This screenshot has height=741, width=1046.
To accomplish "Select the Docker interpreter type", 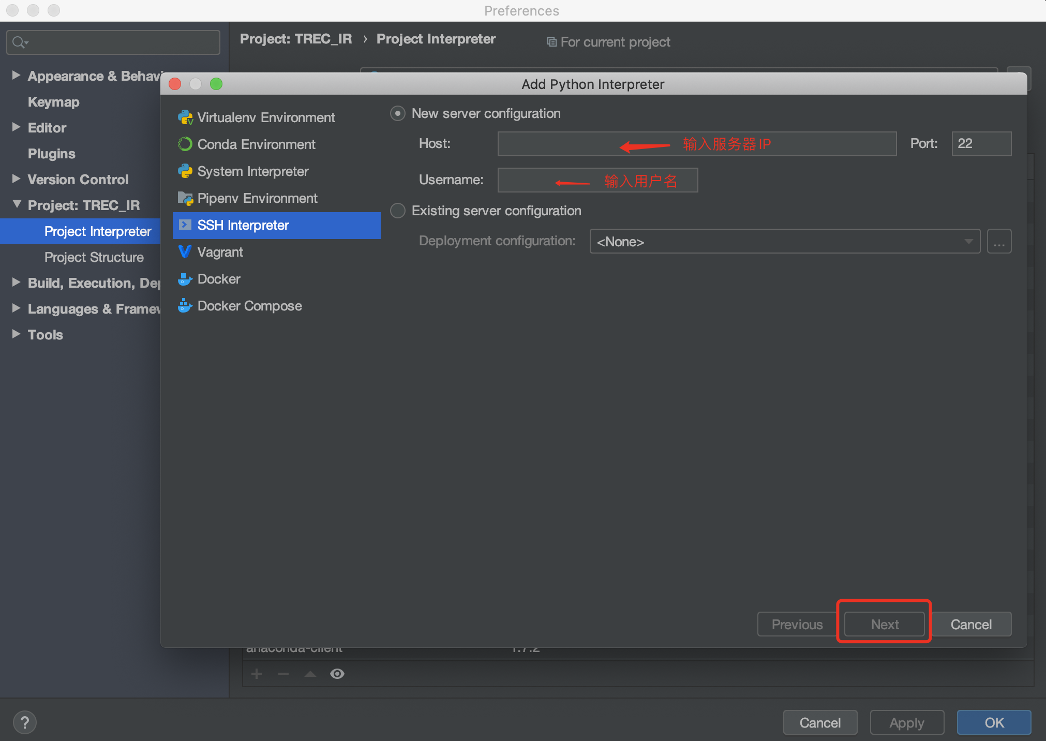I will coord(218,278).
